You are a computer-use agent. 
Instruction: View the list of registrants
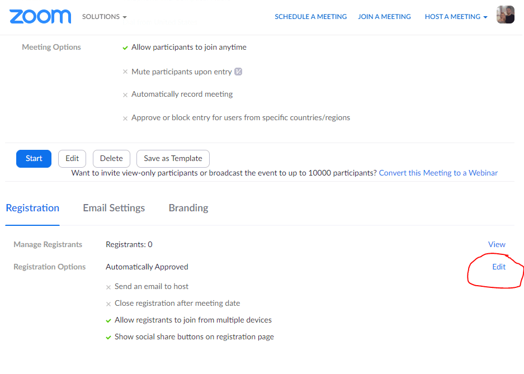(x=497, y=244)
